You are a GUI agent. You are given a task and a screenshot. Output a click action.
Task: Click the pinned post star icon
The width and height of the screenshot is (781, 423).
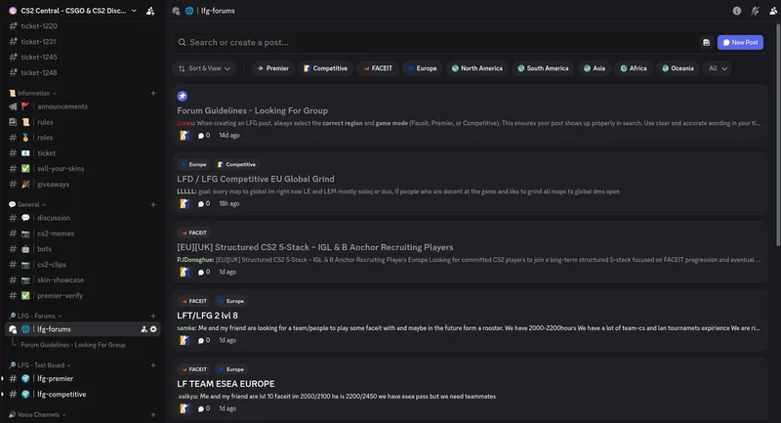coord(183,96)
